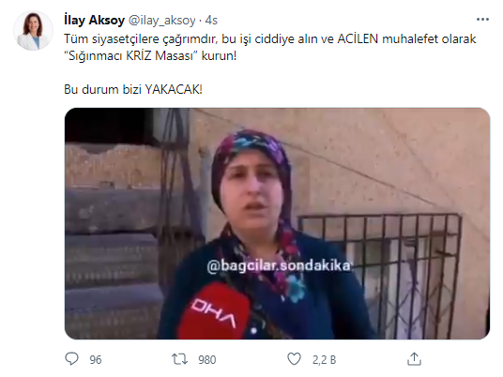
Task: Open the three-dot more options menu
Action: pos(482,20)
